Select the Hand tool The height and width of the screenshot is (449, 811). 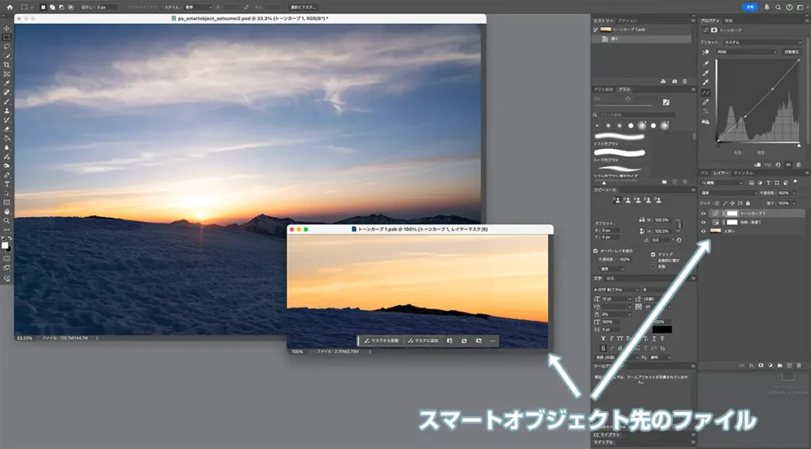pos(7,211)
